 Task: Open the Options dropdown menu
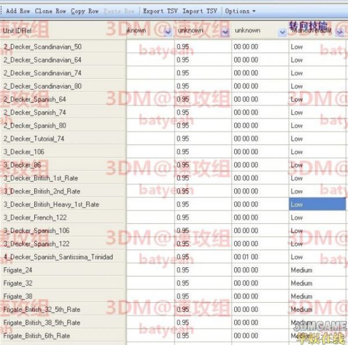coord(240,11)
